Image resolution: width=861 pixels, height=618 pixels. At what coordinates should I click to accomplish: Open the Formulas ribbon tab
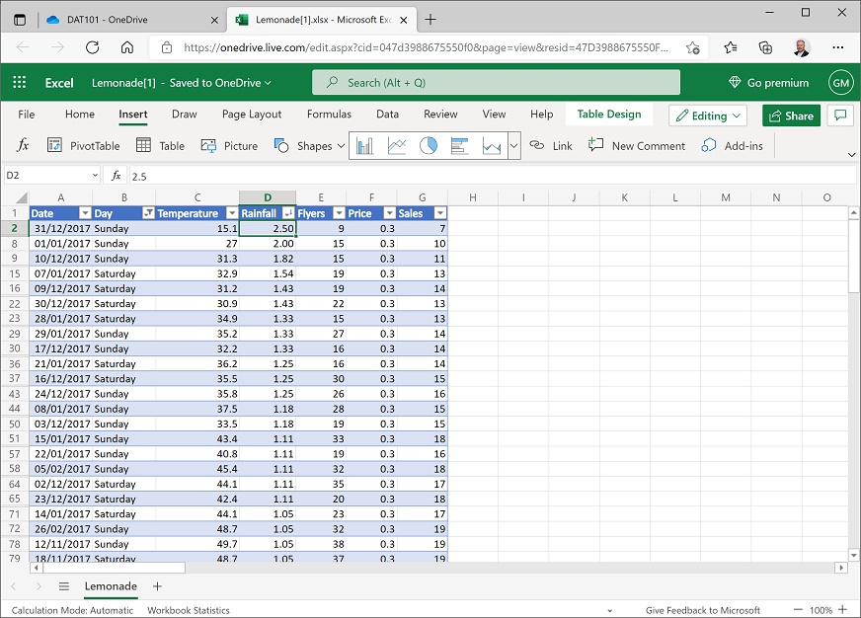(329, 114)
